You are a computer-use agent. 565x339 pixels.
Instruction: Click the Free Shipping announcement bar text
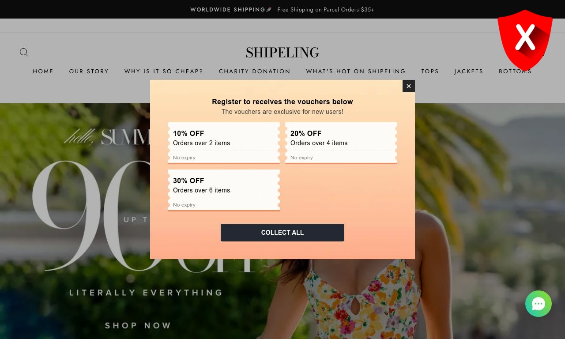(326, 9)
